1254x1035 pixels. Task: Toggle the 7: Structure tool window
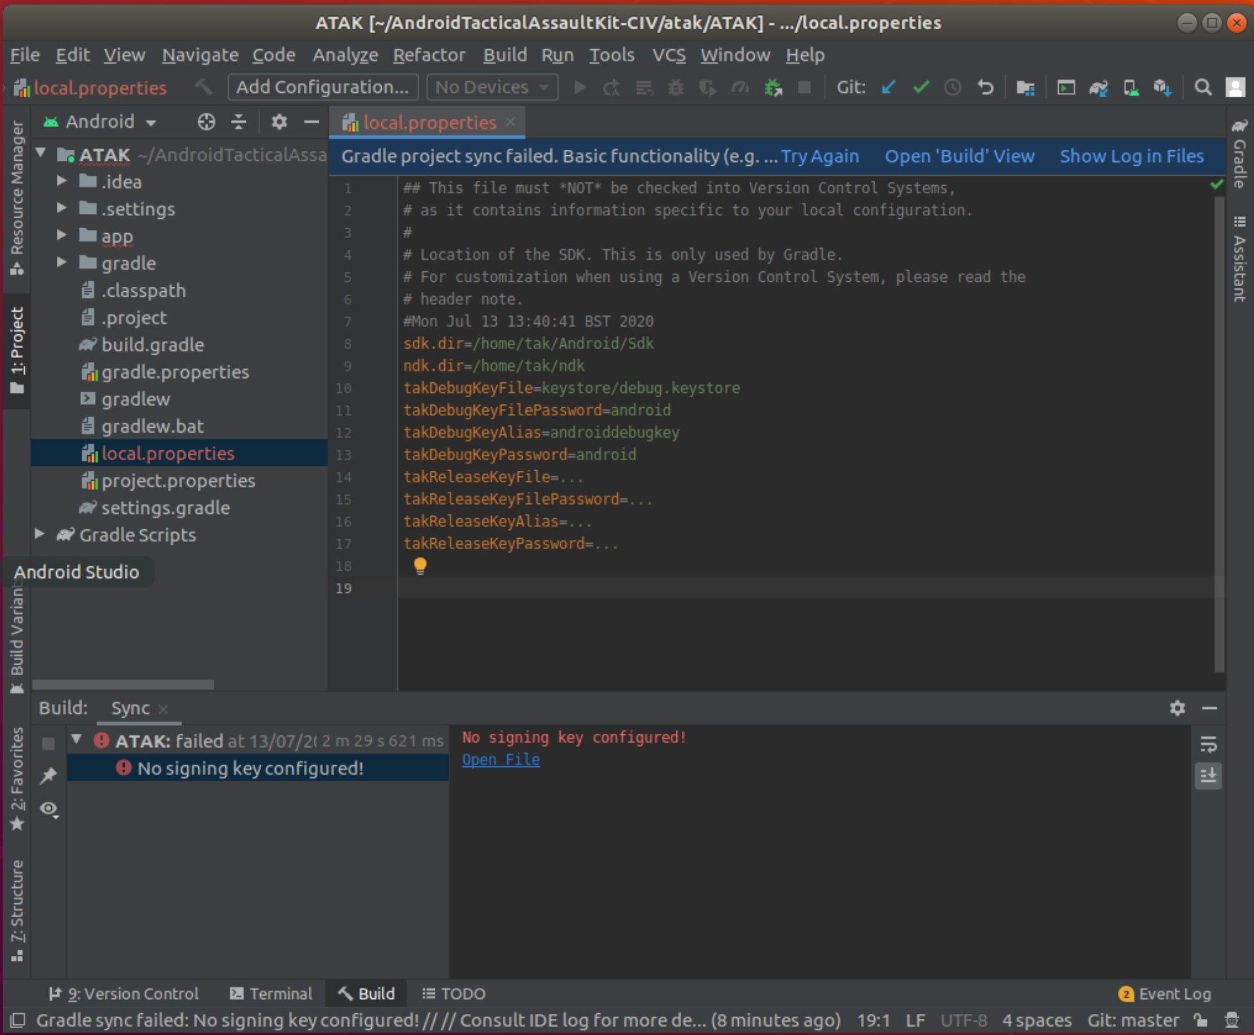[17, 910]
